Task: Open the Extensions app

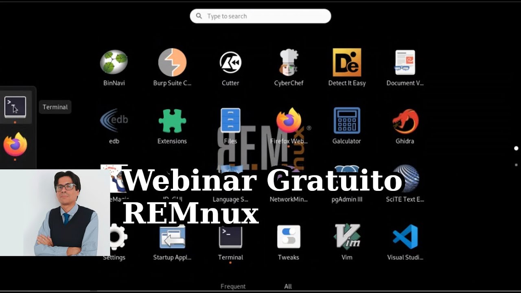Action: tap(172, 121)
